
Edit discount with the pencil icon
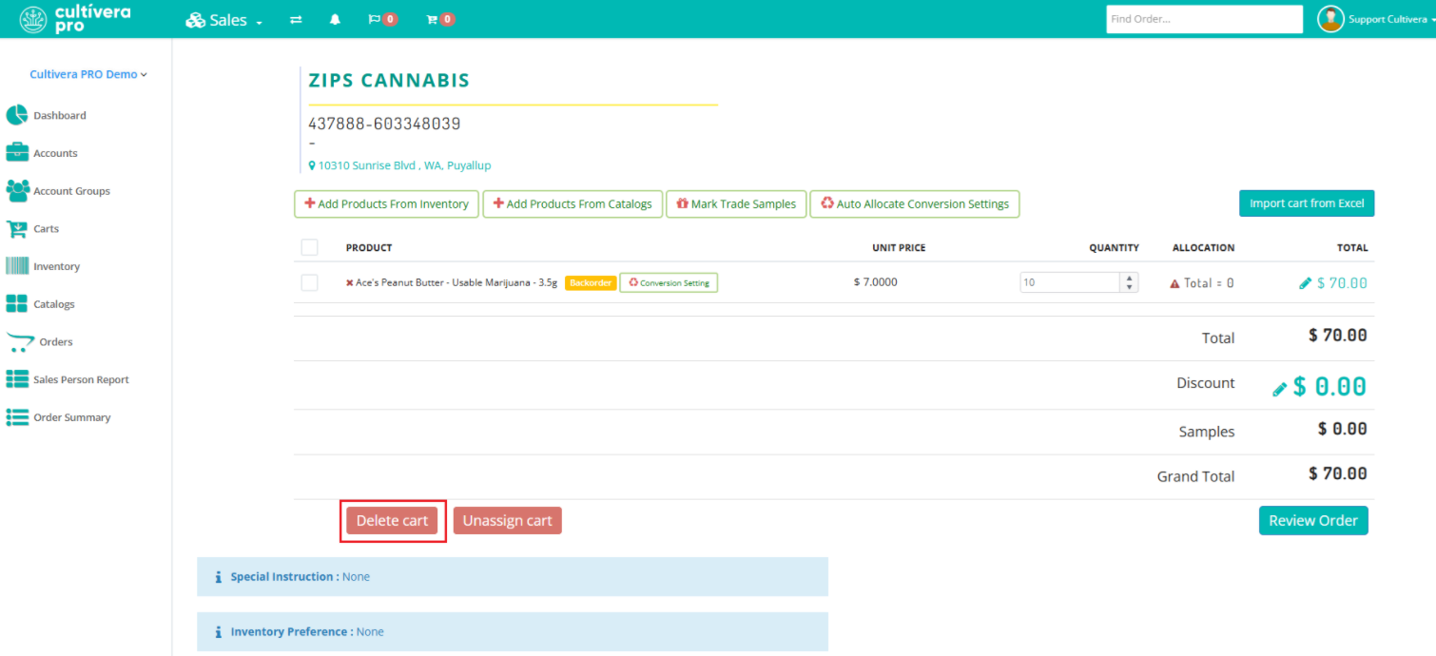click(1280, 389)
